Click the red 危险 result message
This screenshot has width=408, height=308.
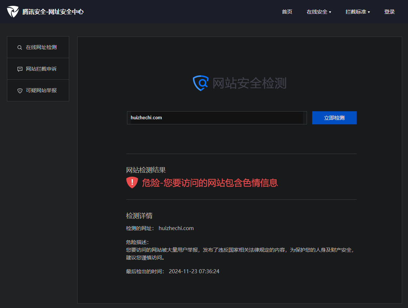tap(210, 183)
